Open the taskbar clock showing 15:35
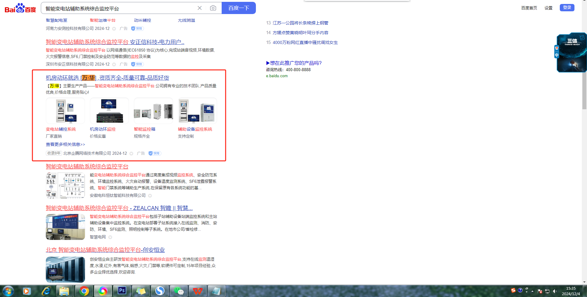 [571, 291]
